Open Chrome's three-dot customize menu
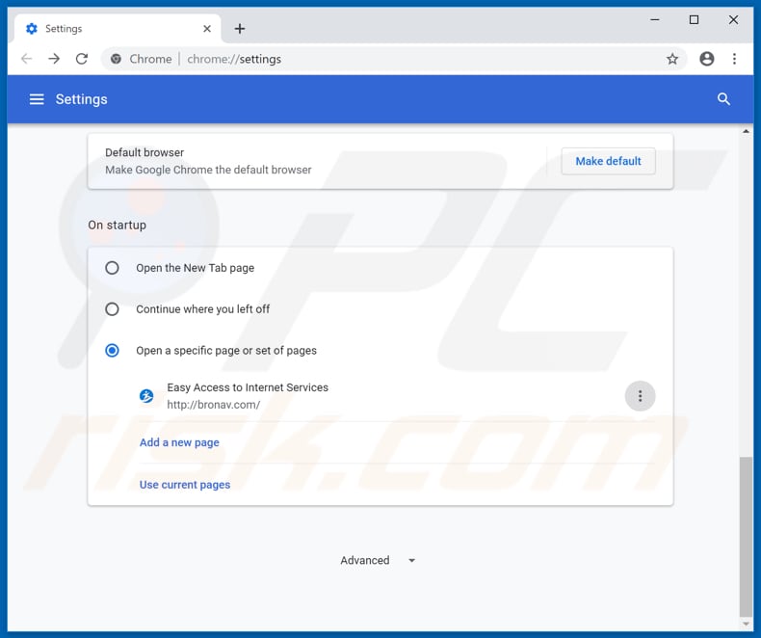The height and width of the screenshot is (638, 761). [734, 59]
